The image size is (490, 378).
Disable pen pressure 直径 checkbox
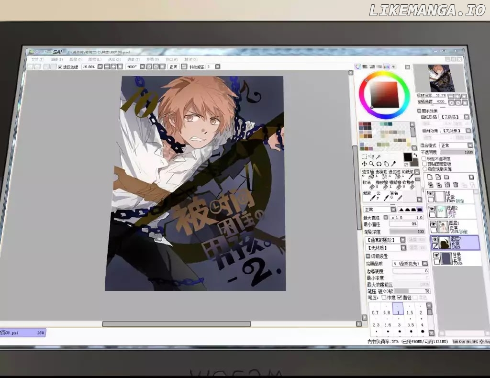[x=400, y=298]
